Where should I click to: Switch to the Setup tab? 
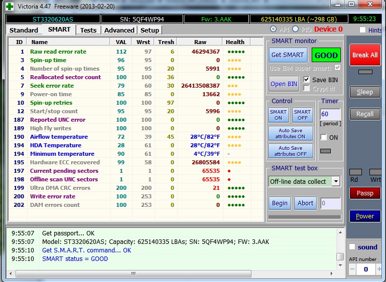pos(150,30)
